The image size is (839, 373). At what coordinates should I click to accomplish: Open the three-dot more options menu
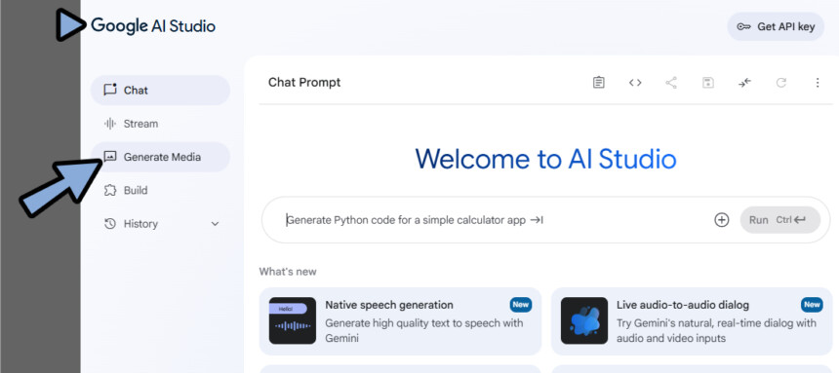click(818, 83)
